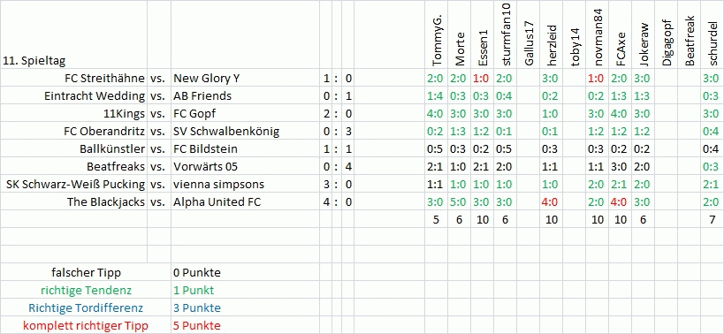Click the SK Schwarz-Weiß Pucking cell

tap(73, 185)
